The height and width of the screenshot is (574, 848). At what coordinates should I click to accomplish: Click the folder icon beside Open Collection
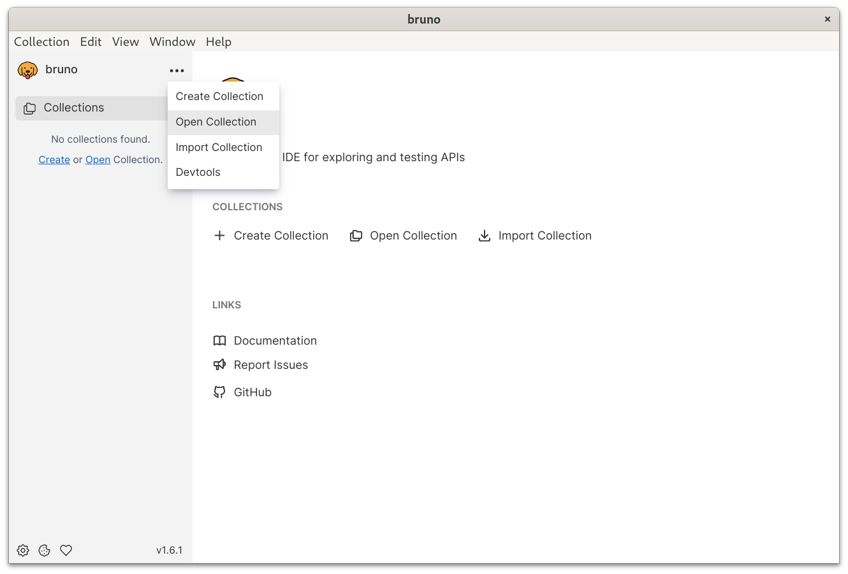tap(356, 236)
